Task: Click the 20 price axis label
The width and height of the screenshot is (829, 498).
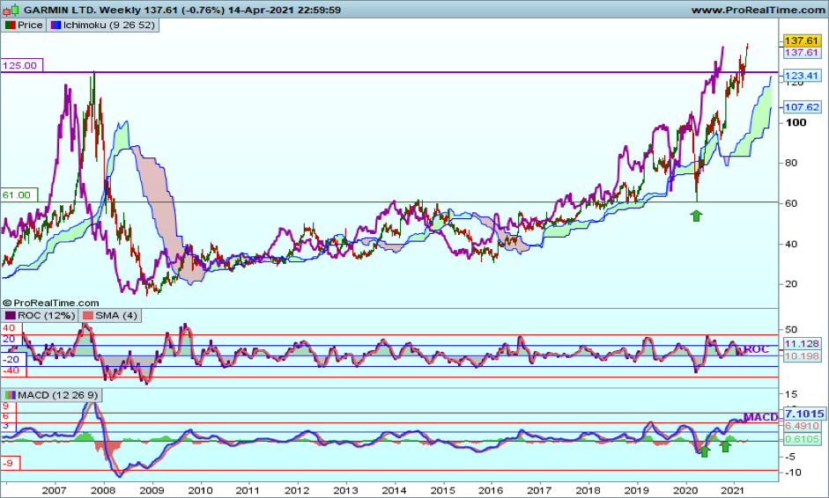Action: coord(791,284)
